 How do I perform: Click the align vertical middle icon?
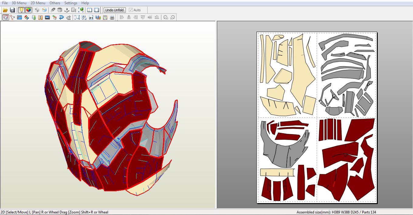[150, 17]
